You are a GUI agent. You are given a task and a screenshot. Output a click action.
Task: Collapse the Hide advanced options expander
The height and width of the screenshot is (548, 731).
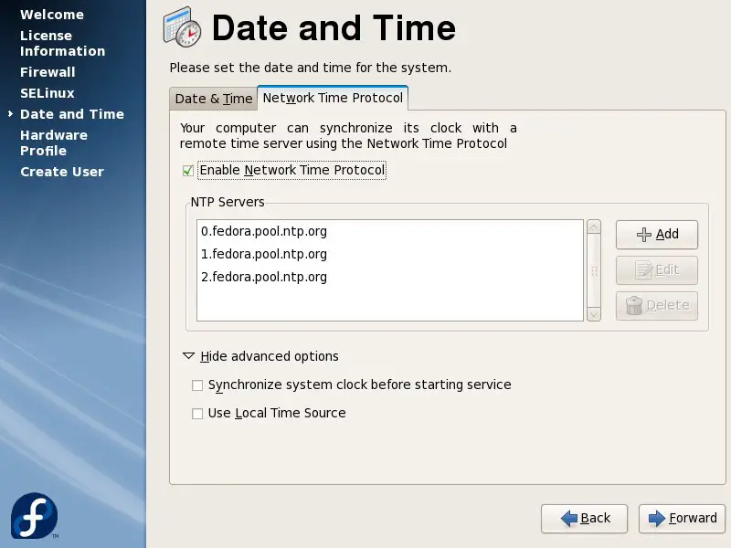point(189,356)
